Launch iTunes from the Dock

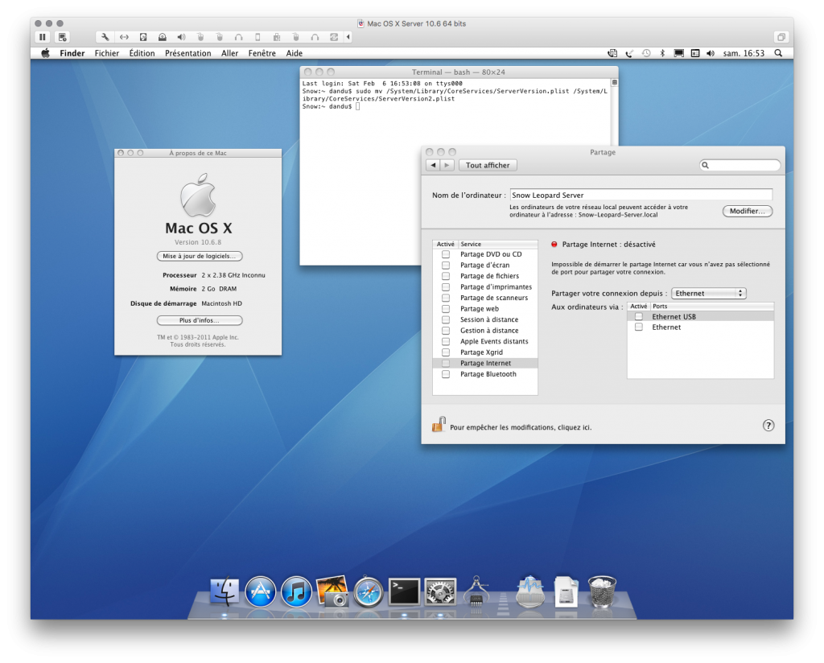(295, 591)
